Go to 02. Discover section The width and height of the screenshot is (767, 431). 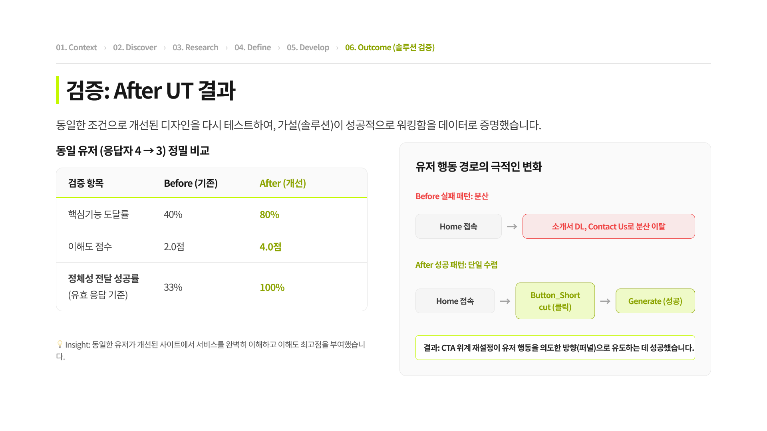pos(135,47)
